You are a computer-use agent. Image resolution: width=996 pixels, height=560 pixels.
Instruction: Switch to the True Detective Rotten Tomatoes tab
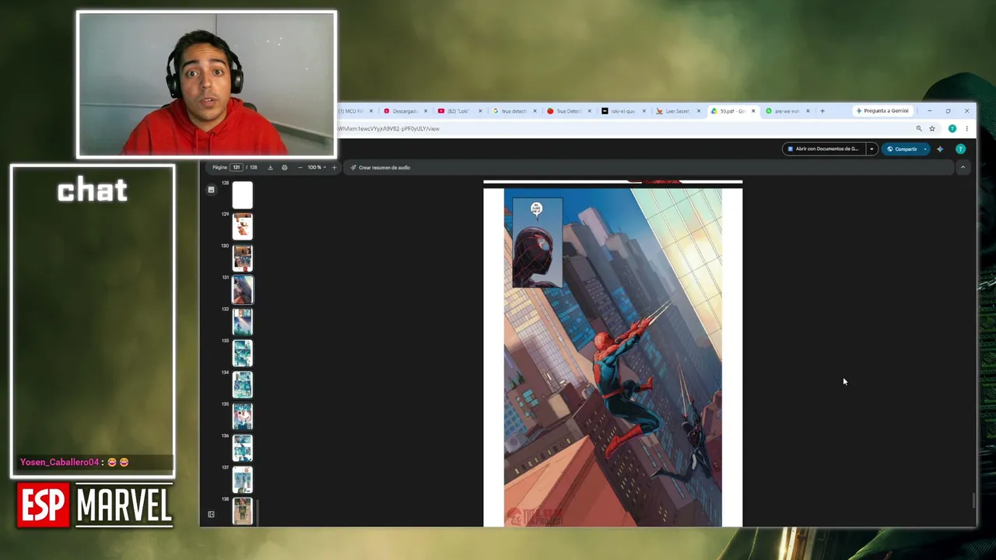(x=568, y=111)
